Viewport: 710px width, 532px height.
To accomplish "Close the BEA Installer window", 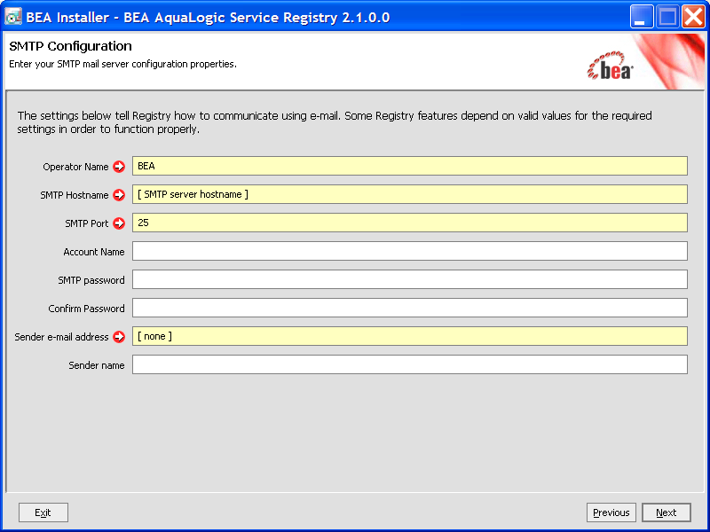I will tap(694, 17).
